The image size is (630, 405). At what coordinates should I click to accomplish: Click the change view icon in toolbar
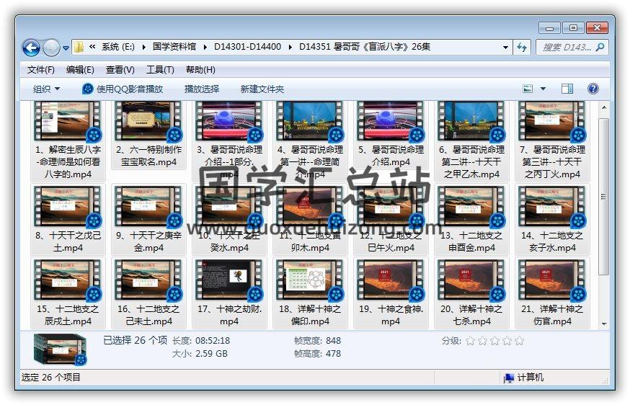(x=528, y=89)
